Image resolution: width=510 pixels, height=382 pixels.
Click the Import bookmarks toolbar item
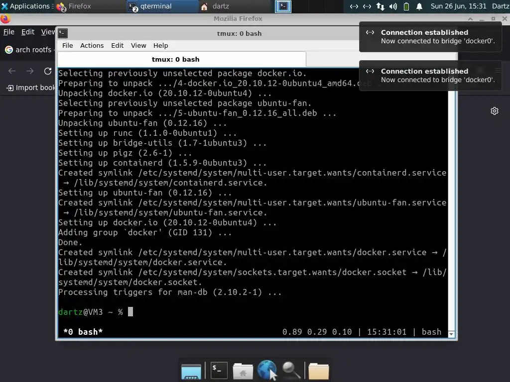31,88
